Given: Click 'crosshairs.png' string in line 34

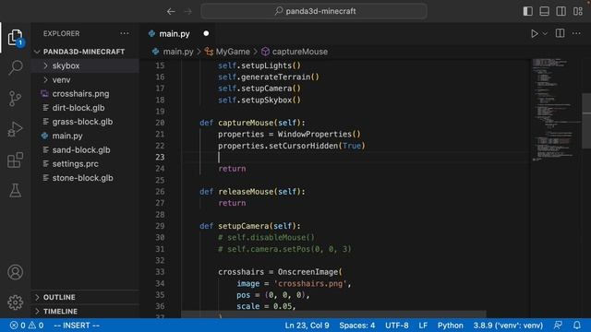Looking at the screenshot, I should click(310, 283).
